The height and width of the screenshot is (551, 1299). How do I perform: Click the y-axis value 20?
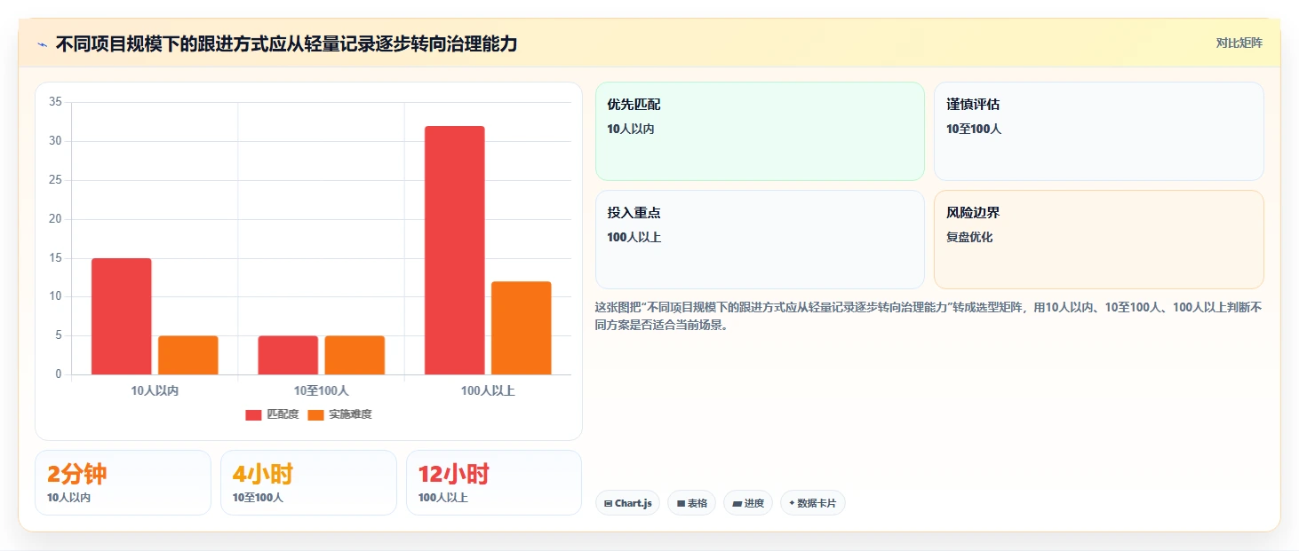(55, 219)
